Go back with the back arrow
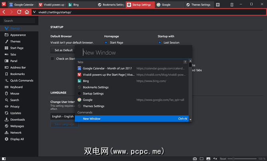Screen dimensions: 267x161 click(x=4, y=12)
